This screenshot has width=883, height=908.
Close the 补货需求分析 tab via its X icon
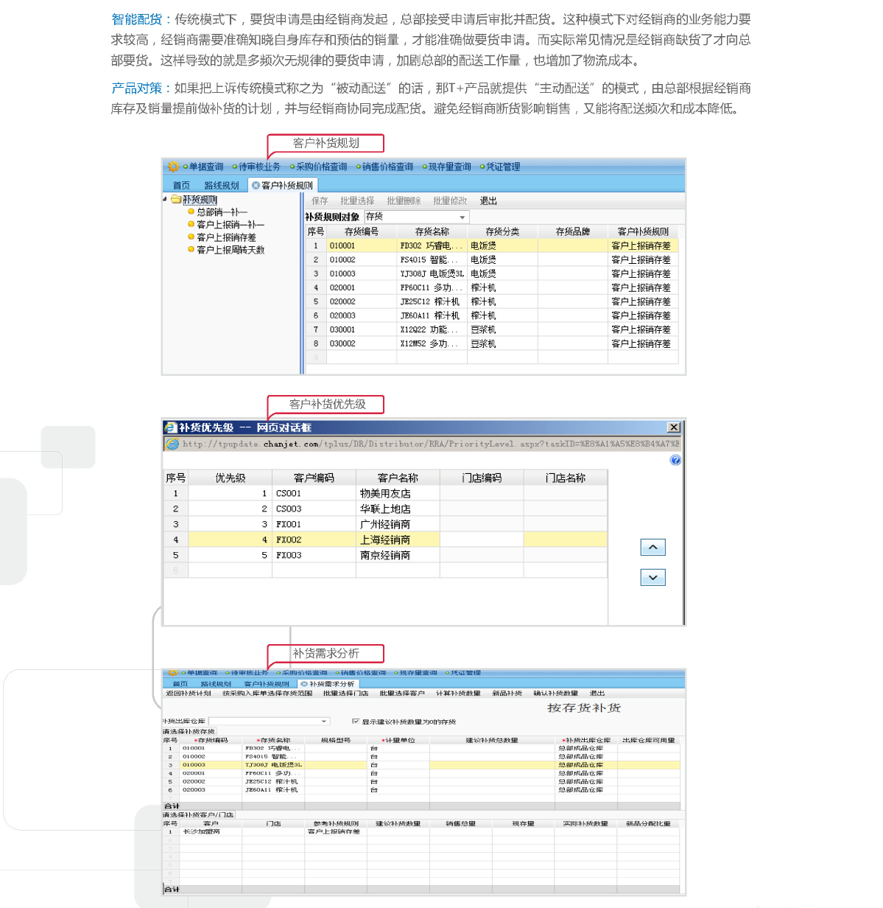(x=303, y=684)
